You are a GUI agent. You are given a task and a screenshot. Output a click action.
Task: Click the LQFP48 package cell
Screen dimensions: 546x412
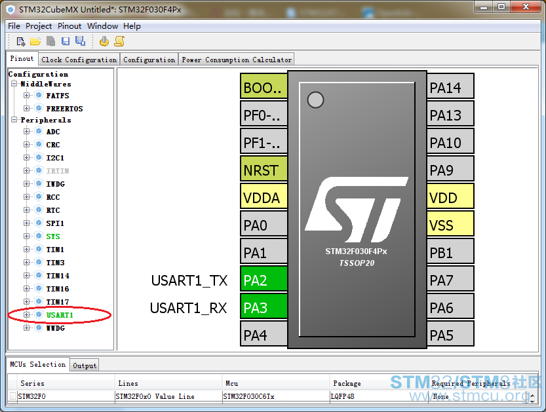point(379,396)
